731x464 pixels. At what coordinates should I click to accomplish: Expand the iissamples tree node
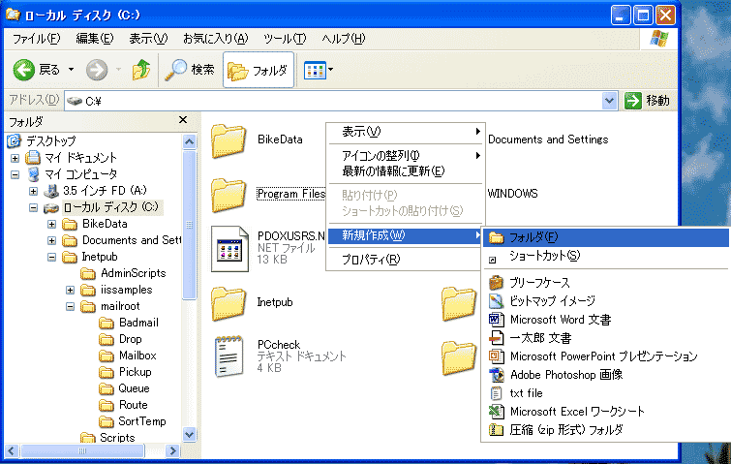[70, 290]
